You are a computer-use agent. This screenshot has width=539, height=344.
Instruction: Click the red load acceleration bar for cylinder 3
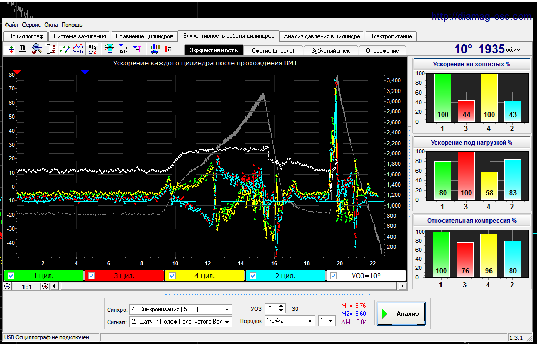(466, 176)
